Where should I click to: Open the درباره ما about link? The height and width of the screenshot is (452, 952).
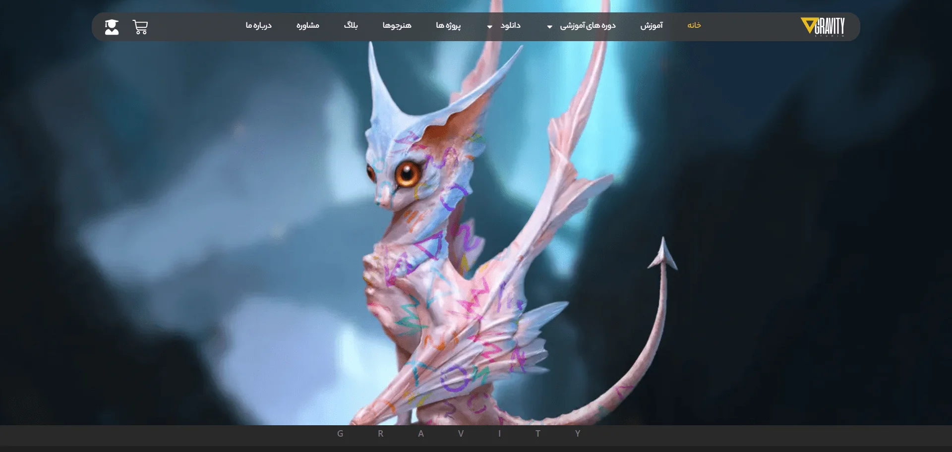tap(258, 25)
